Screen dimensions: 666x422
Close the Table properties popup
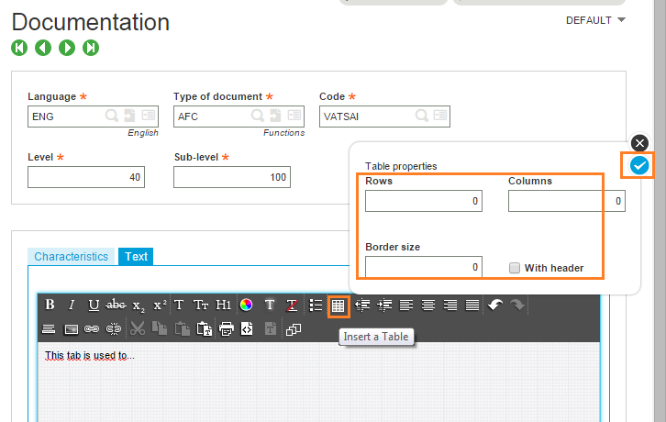(x=639, y=143)
